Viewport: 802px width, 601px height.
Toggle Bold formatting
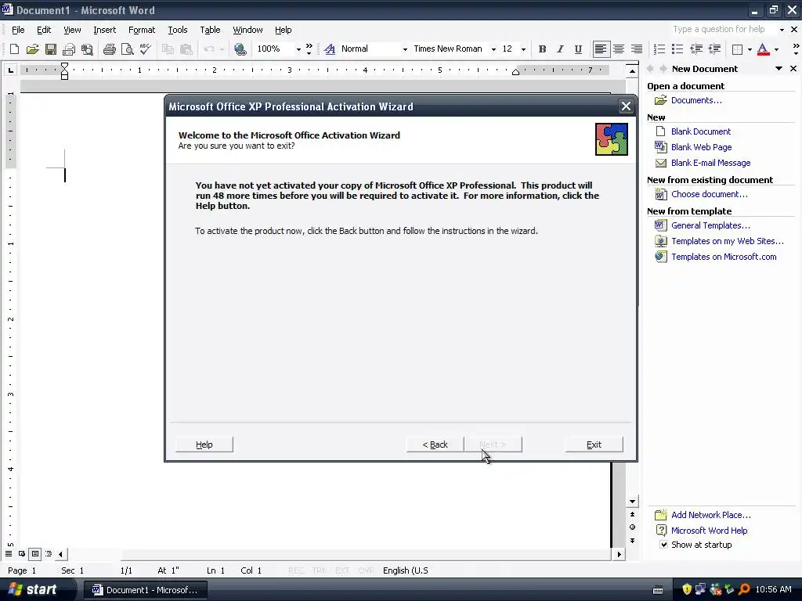point(542,49)
